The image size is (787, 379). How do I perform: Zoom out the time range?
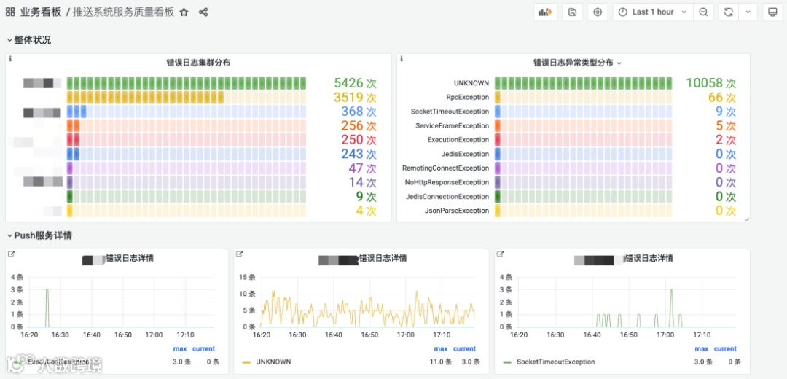[x=703, y=12]
